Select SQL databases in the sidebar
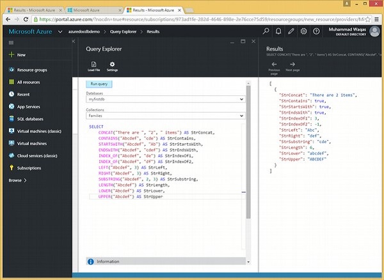 coord(30,119)
